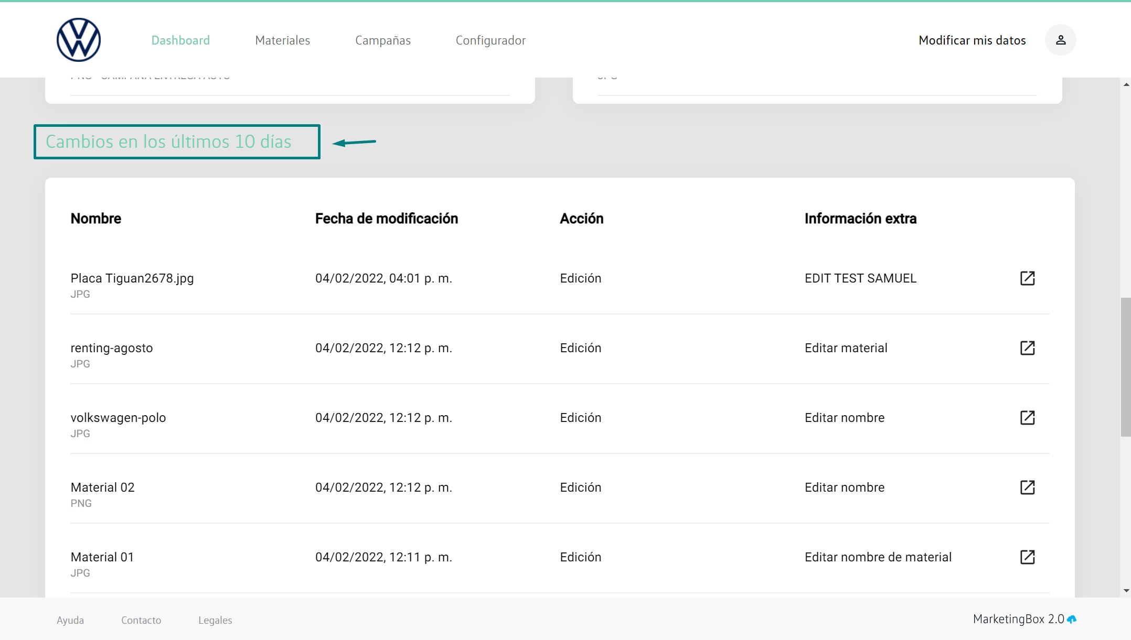Open the Ayuda footer link

(x=70, y=620)
